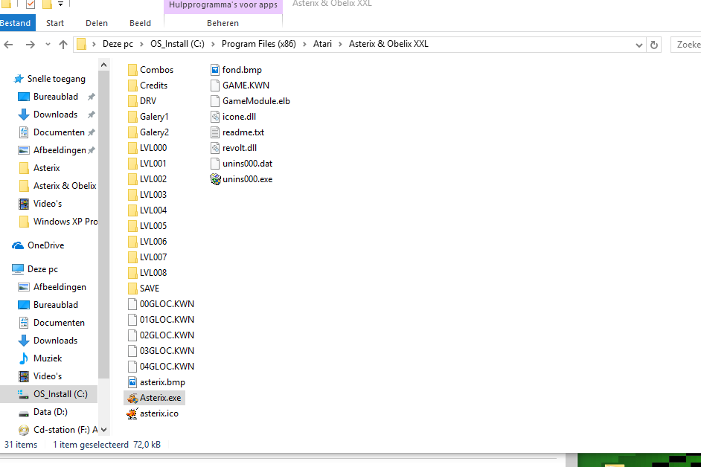Expand chevron after Atari in breadcrumb
This screenshot has width=701, height=467.
click(340, 44)
